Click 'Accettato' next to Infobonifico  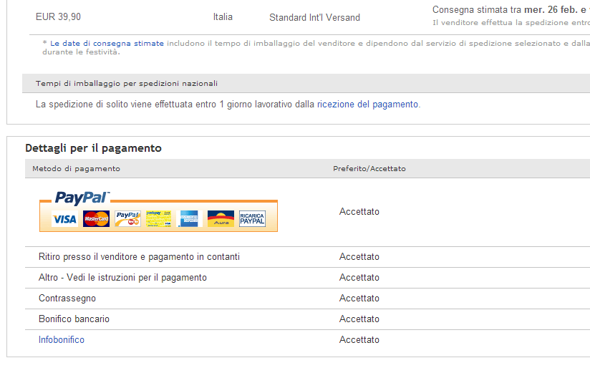pyautogui.click(x=359, y=339)
